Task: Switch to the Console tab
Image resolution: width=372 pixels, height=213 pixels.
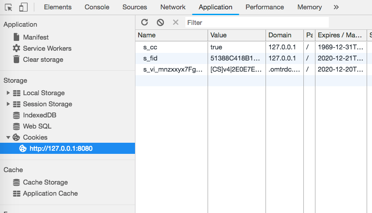Action: (x=97, y=7)
